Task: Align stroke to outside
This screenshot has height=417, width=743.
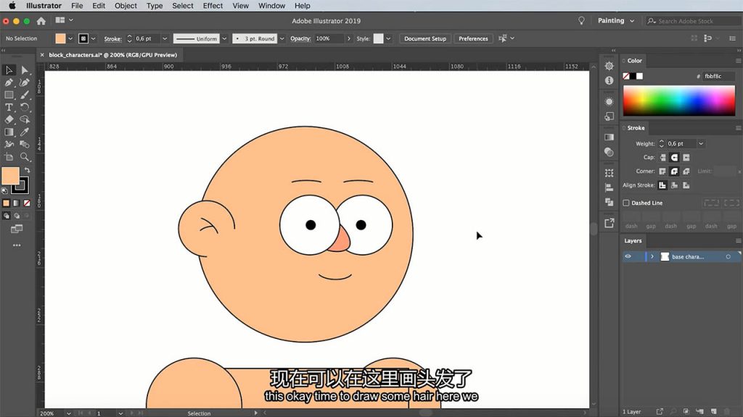Action: (x=686, y=185)
